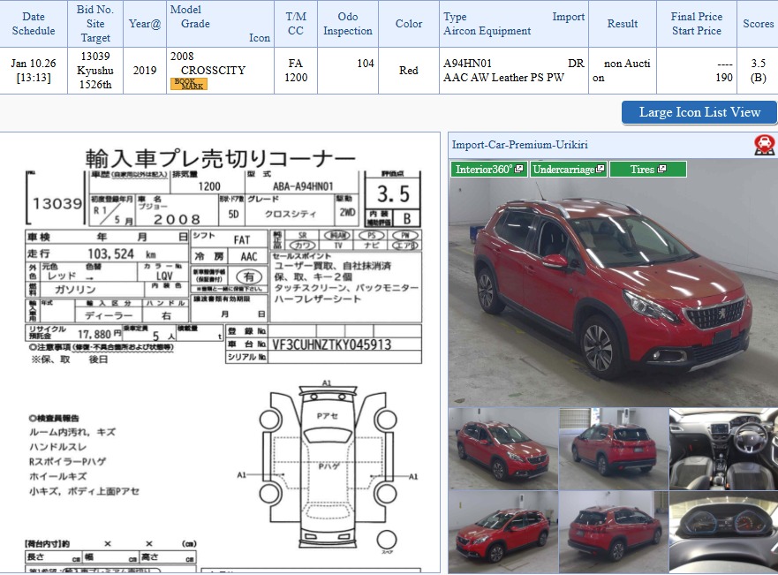Click the BOOK MARK icon under CROSSCITY
Image resolution: width=778 pixels, height=575 pixels.
(x=189, y=84)
